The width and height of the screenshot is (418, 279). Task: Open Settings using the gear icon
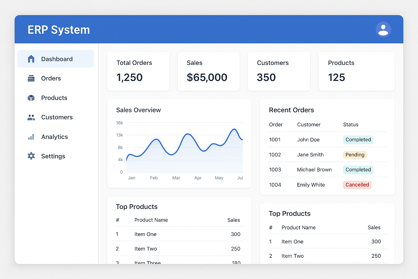(x=31, y=156)
